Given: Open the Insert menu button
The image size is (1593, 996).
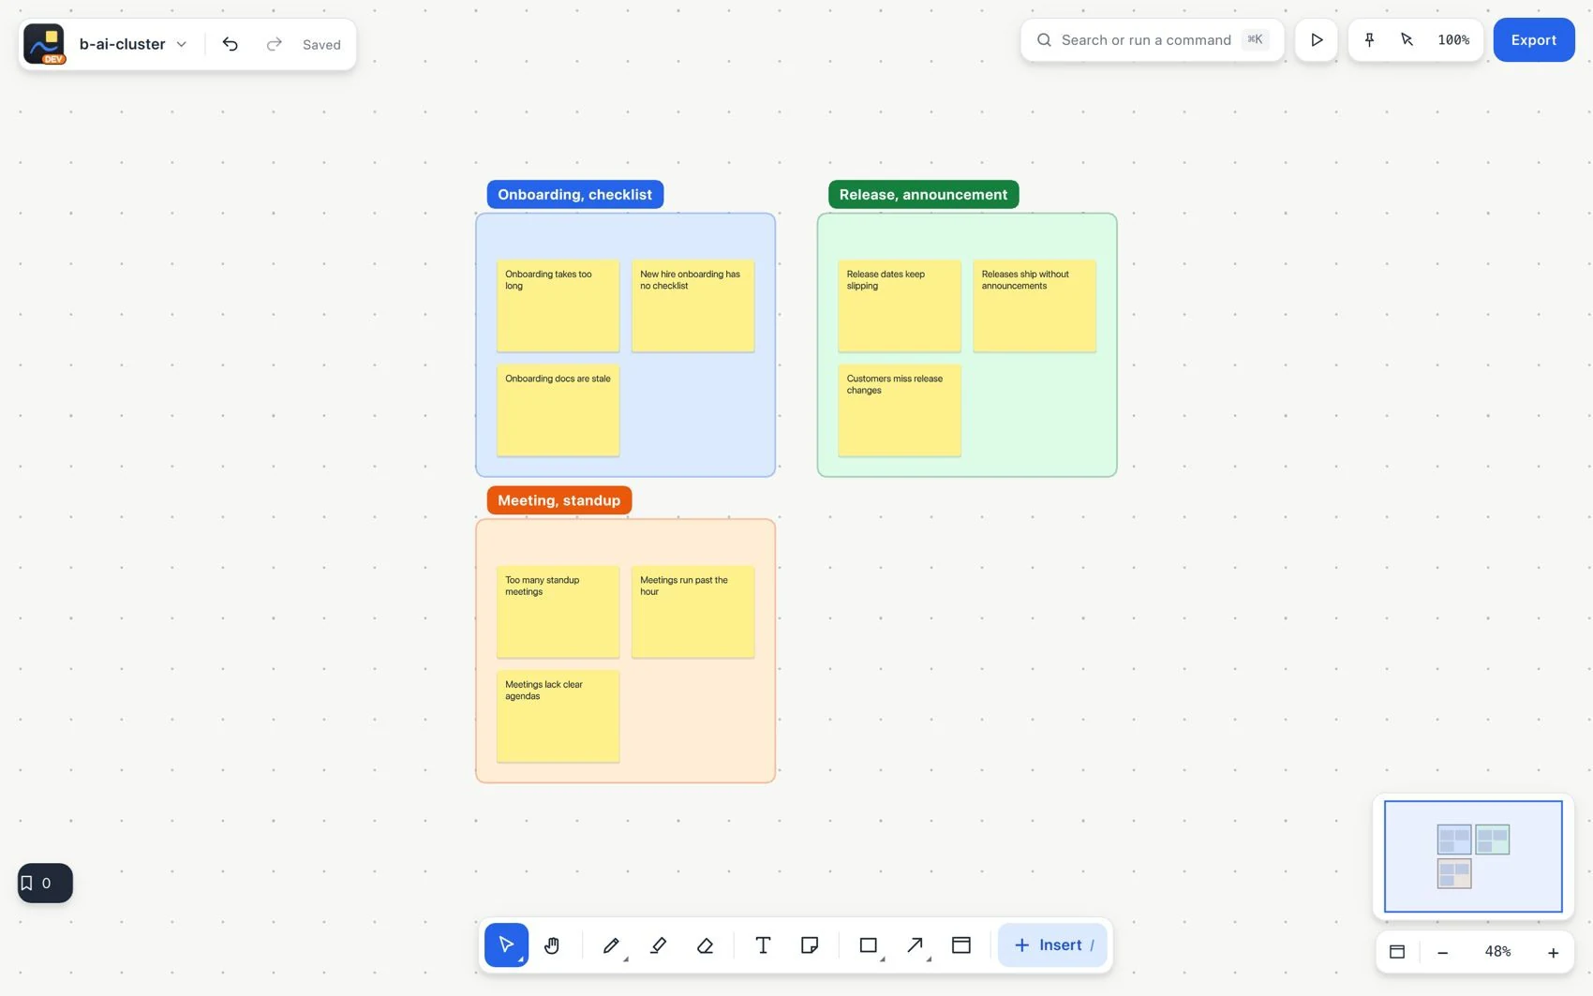Looking at the screenshot, I should 1052,944.
